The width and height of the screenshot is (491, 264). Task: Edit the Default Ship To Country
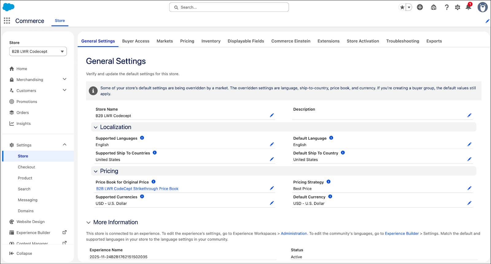469,159
